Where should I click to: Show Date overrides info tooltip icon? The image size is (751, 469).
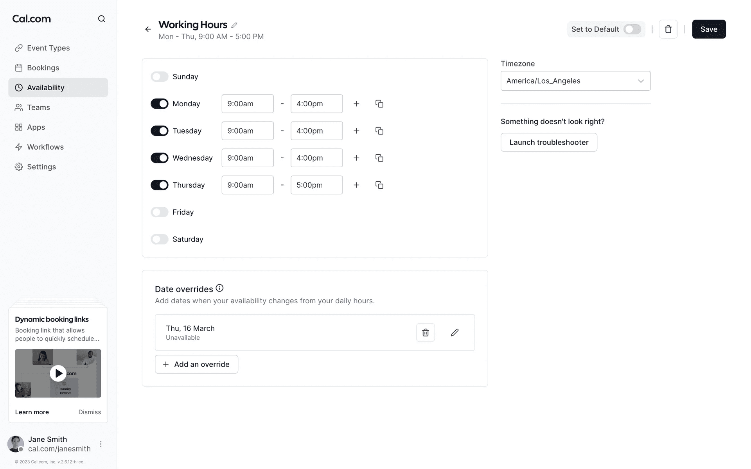[219, 288]
